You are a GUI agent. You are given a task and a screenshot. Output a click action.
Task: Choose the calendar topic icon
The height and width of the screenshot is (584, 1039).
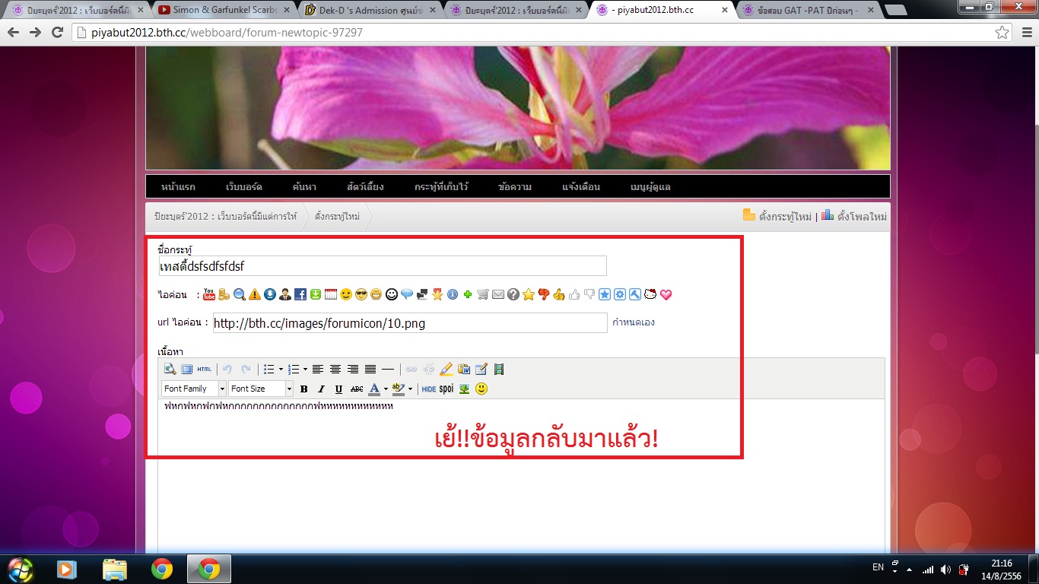(x=331, y=294)
